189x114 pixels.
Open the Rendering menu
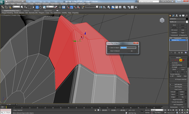(x=64, y=4)
